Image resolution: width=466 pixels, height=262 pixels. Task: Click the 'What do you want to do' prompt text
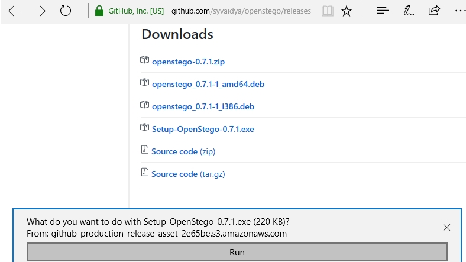[x=158, y=222]
